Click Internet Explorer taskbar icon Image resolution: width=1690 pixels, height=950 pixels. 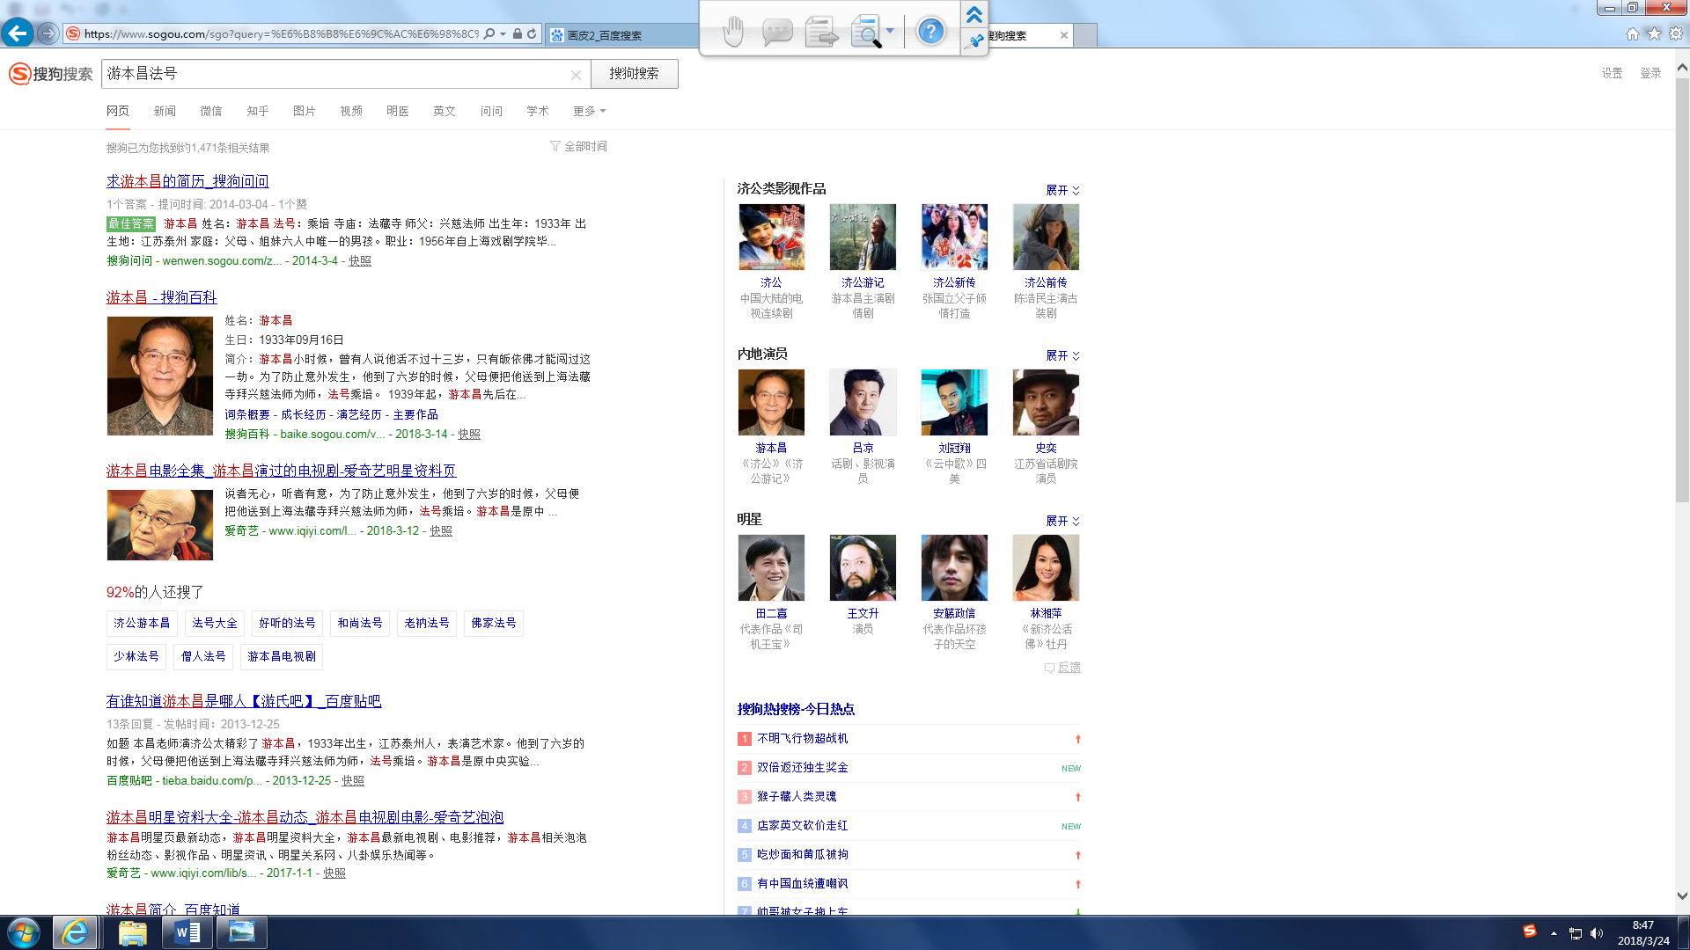76,932
